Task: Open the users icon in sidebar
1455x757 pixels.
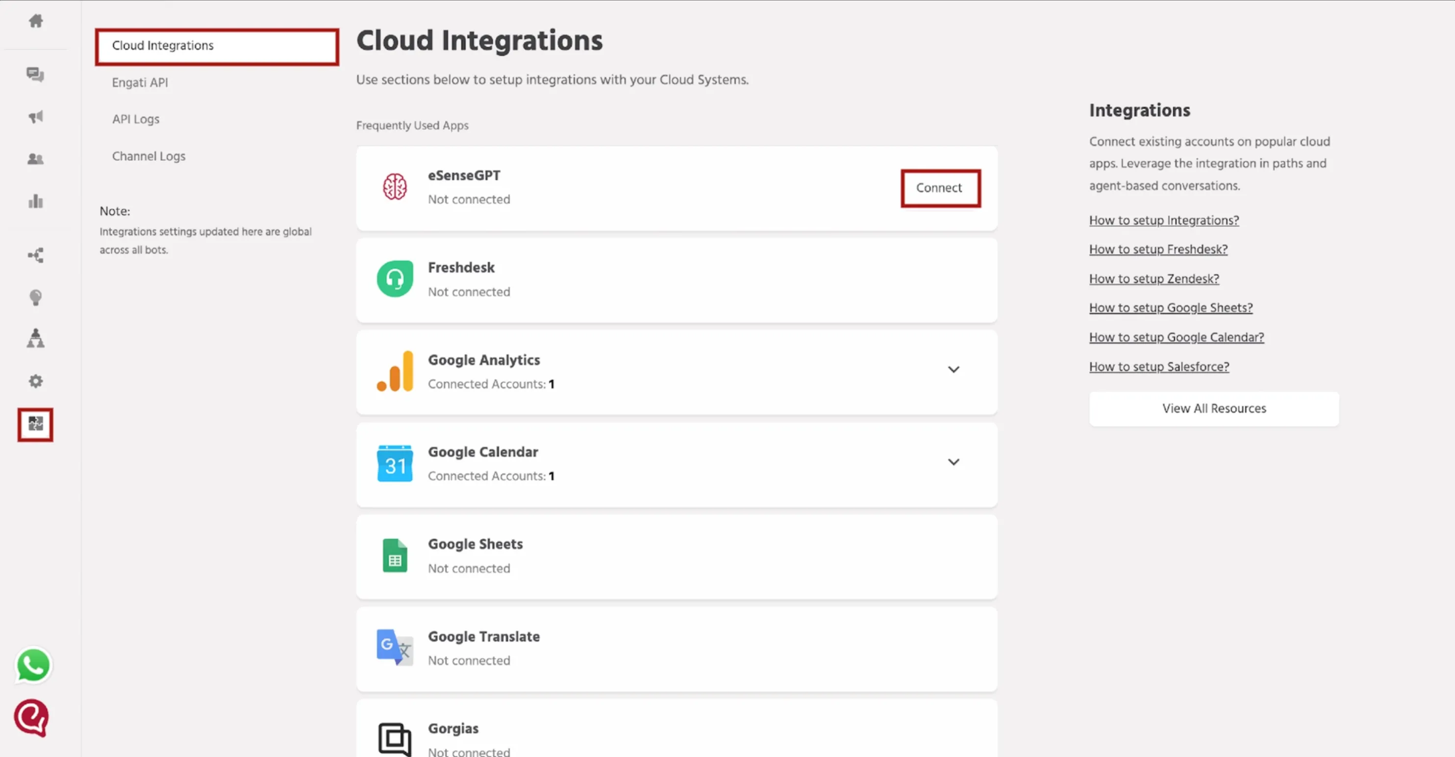Action: point(36,159)
